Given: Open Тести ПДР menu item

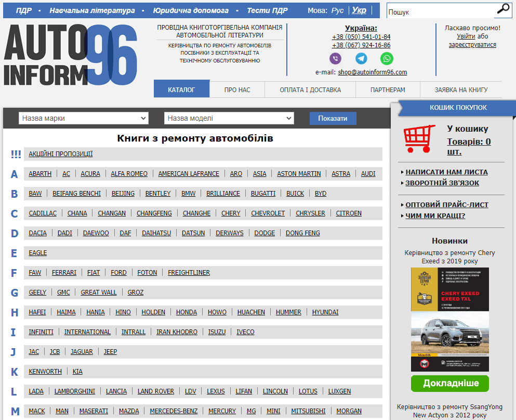Looking at the screenshot, I should [267, 10].
